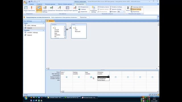Select the Конструктор ribbon tab
This screenshot has height=102, width=182.
click(80, 4)
